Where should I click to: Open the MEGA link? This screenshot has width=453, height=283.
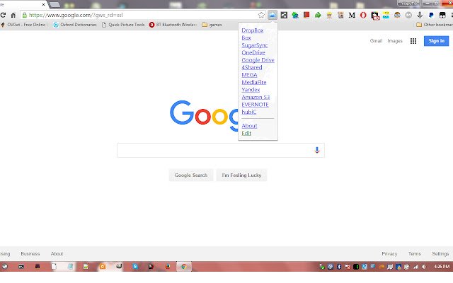pyautogui.click(x=249, y=75)
